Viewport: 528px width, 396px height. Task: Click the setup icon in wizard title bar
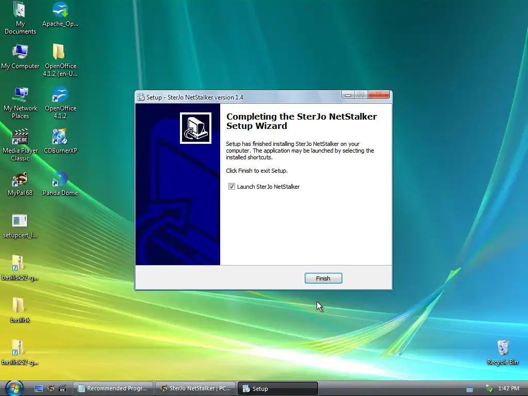tap(141, 97)
